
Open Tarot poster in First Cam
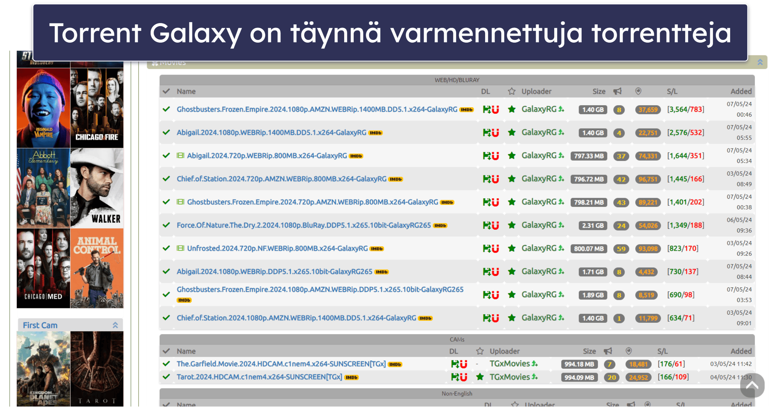click(x=97, y=369)
